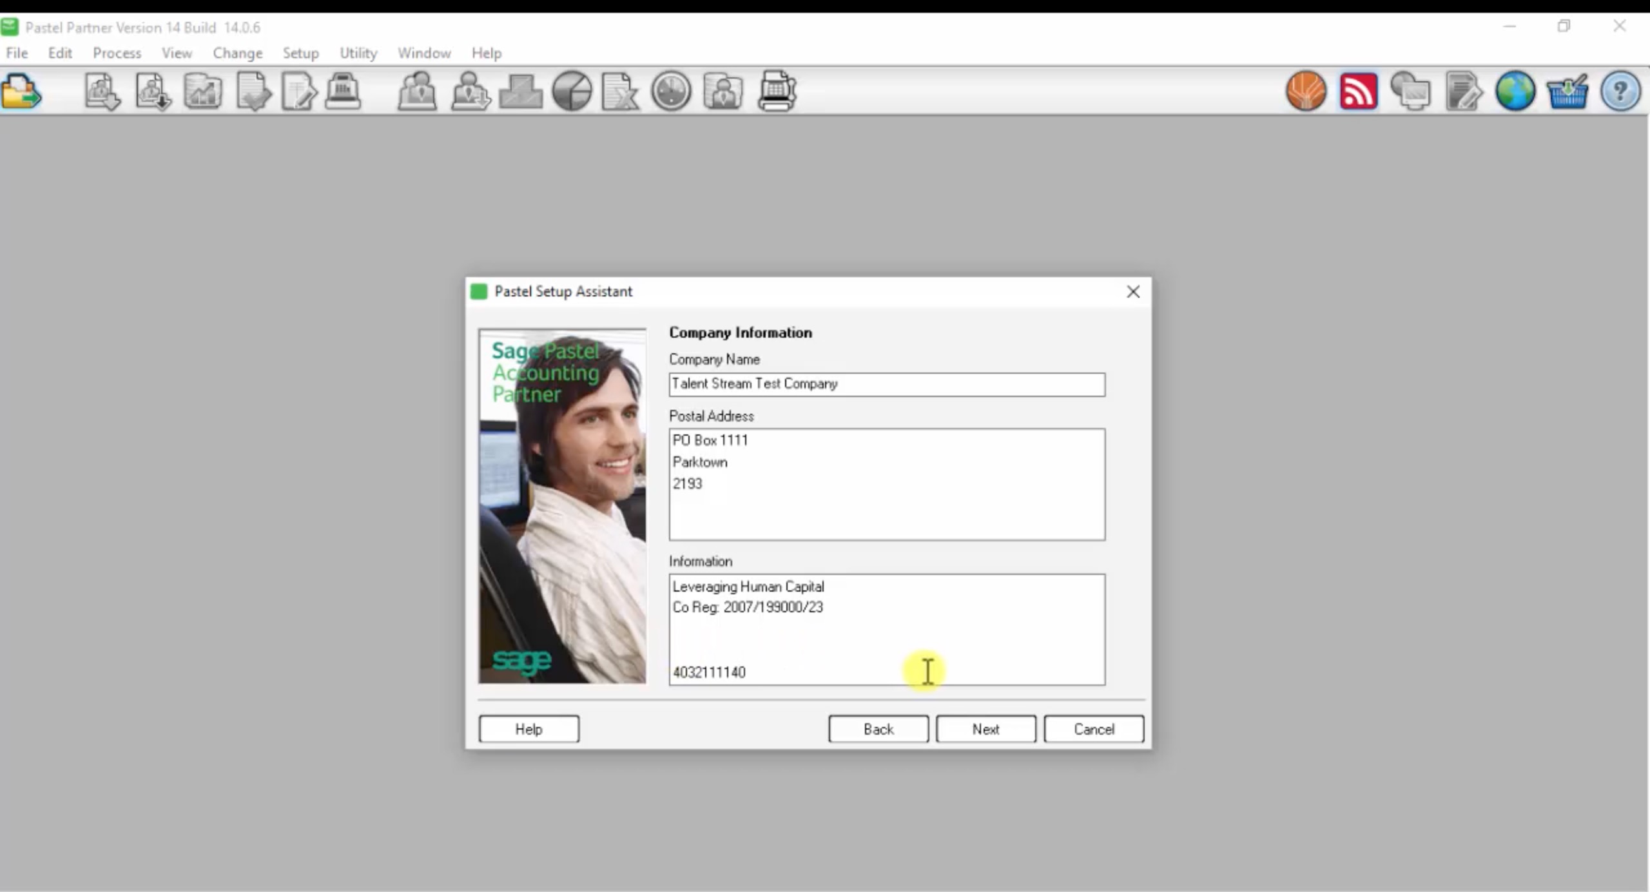1650x892 pixels.
Task: Open the Utility menu
Action: (358, 53)
